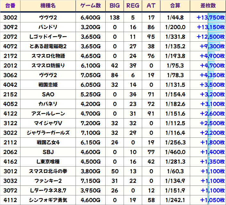226x205 pixels.
Task: Click the +12,500枚 data bar cell
Action: tap(207, 37)
